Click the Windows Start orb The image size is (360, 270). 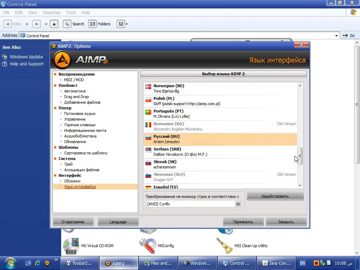[x=10, y=263]
